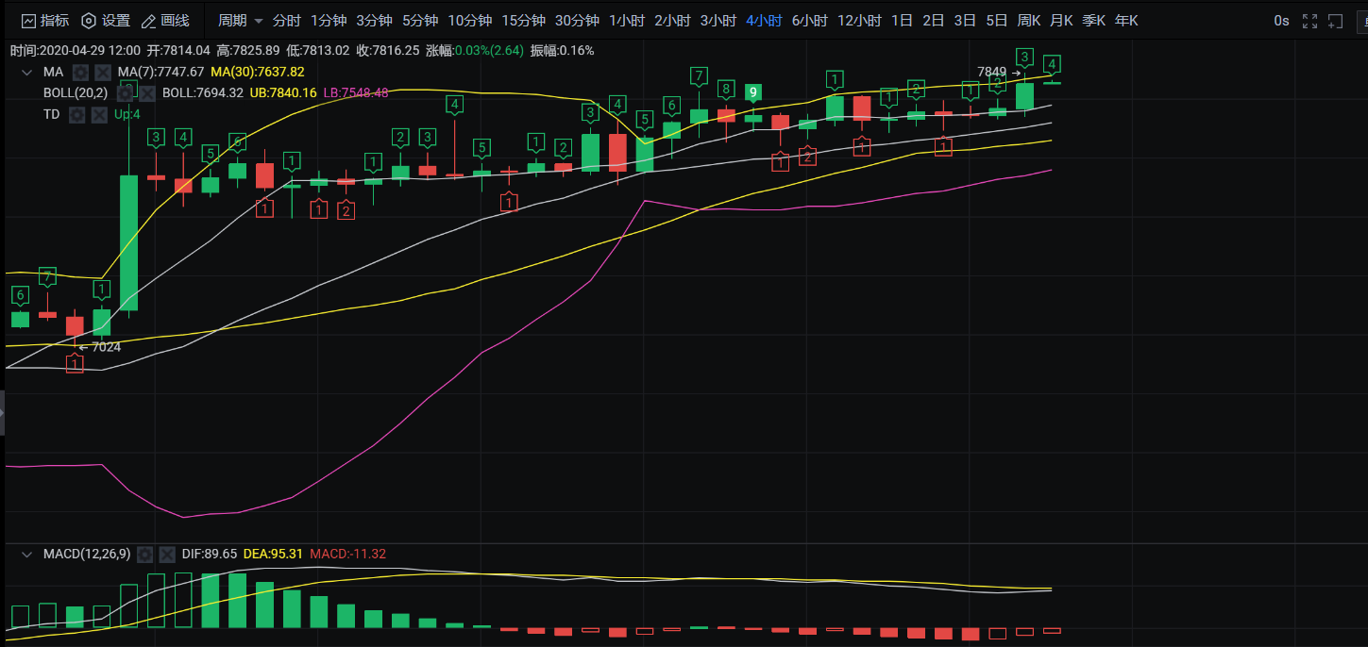This screenshot has height=647, width=1368.
Task: Enter fullscreen chart mode
Action: coord(1309,21)
